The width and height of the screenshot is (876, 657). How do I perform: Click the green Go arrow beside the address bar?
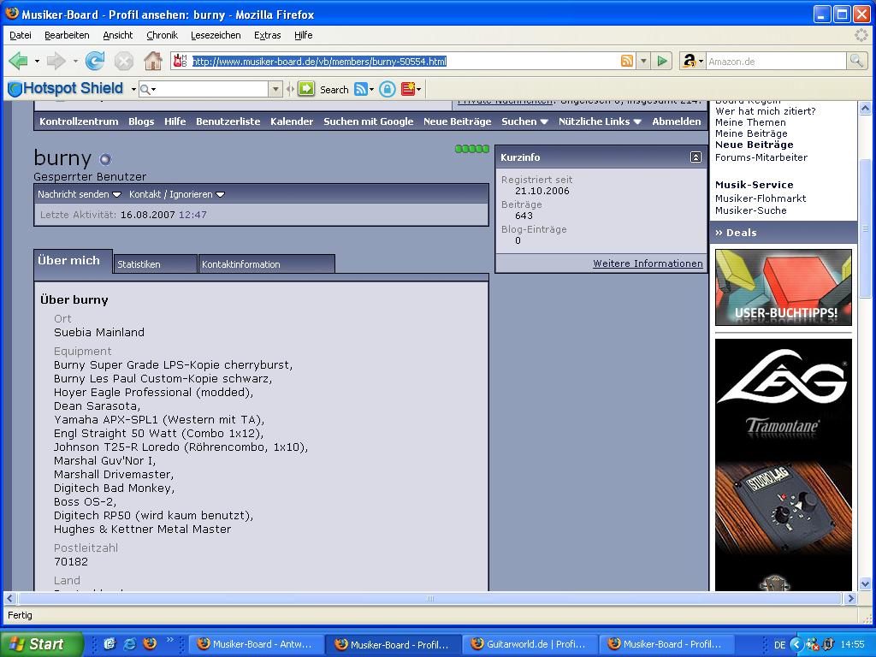click(662, 61)
